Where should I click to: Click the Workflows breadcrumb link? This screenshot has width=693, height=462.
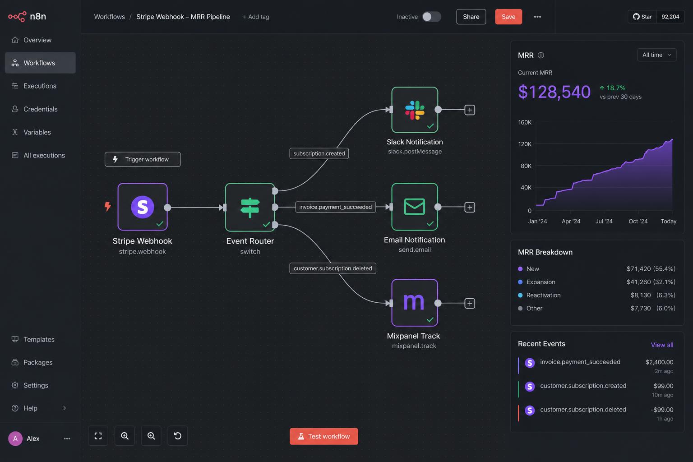(109, 17)
